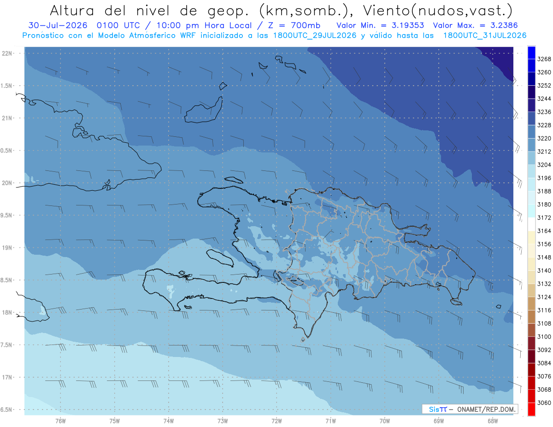Click the '21N' latitude axis label
Image resolution: width=553 pixels, height=427 pixels.
click(7, 118)
